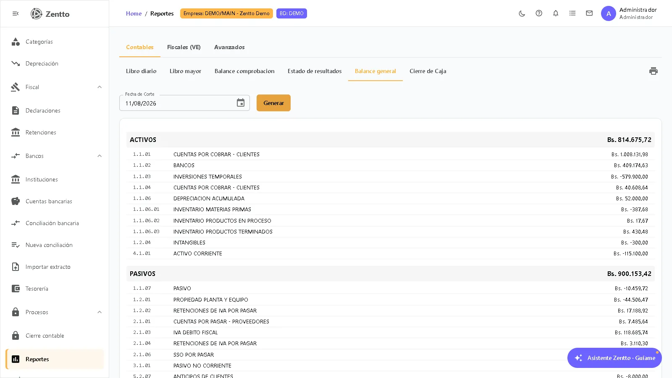Click the Fiscal gavel icon
The width and height of the screenshot is (672, 378).
point(16,87)
